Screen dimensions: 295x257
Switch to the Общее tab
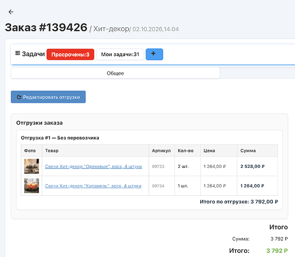pyautogui.click(x=115, y=73)
